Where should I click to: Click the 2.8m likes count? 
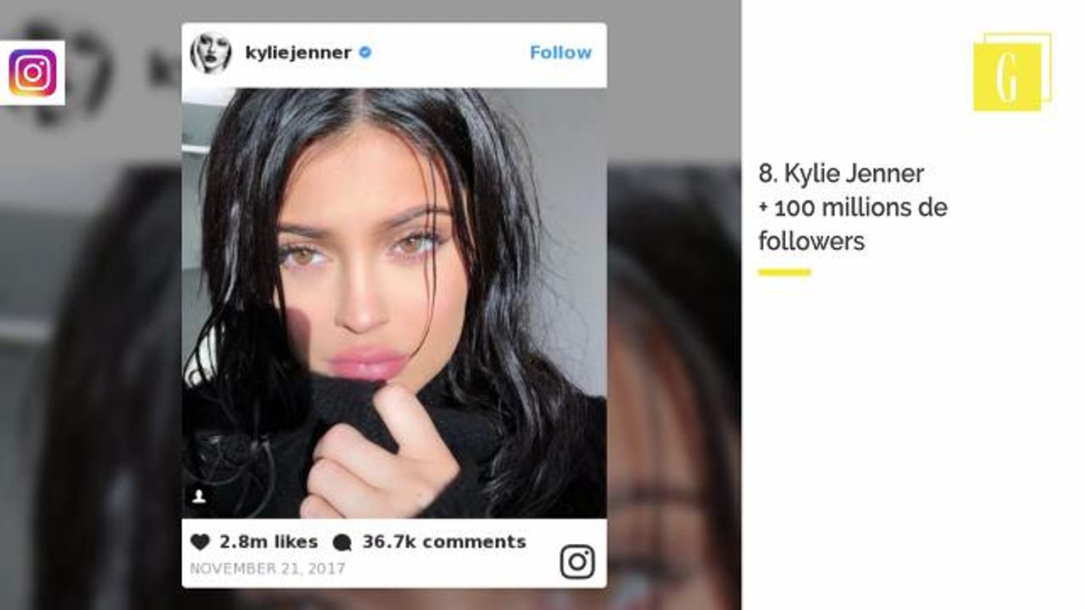coord(269,542)
